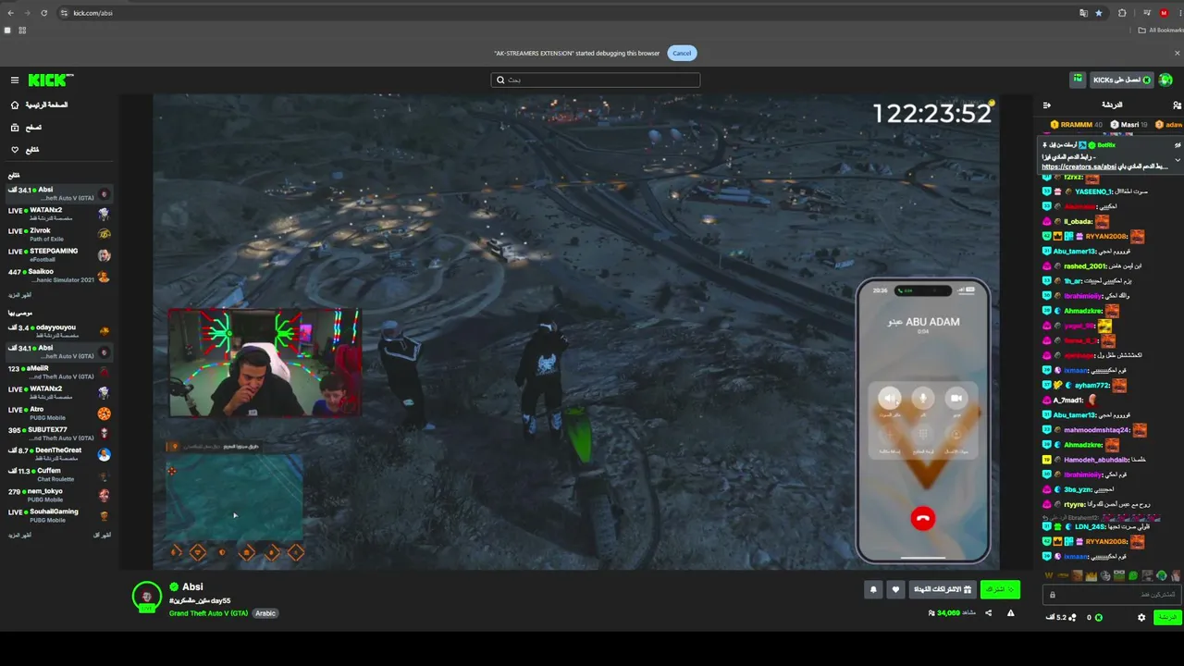Focus the Kick search box
The height and width of the screenshot is (666, 1184).
click(x=595, y=80)
